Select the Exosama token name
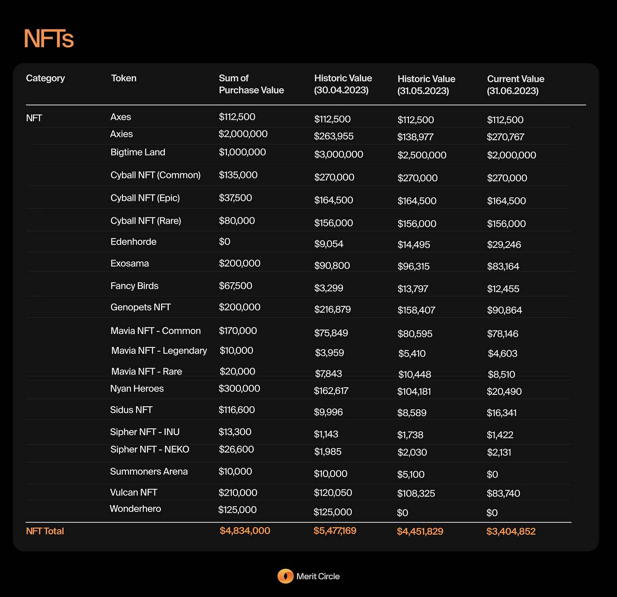This screenshot has width=617, height=597. (x=130, y=263)
